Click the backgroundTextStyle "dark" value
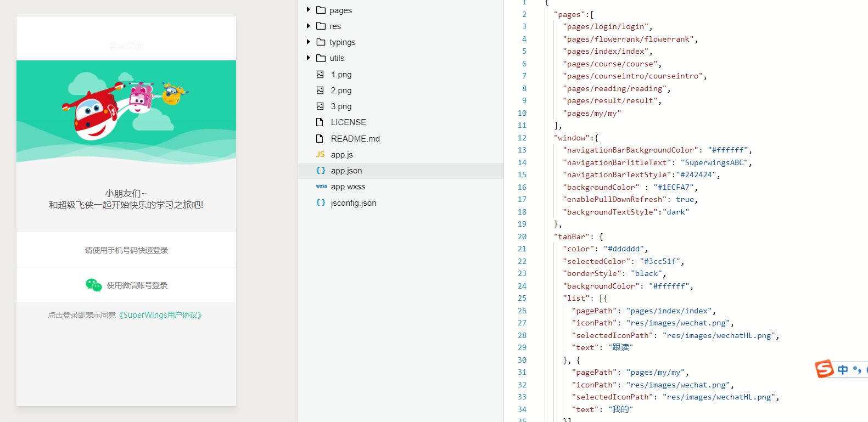 coord(676,212)
